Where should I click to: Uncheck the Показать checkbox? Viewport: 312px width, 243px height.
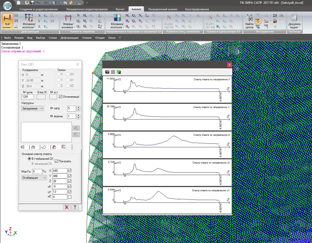56,161
